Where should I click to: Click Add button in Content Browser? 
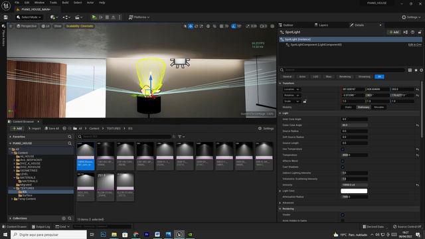coord(17,128)
